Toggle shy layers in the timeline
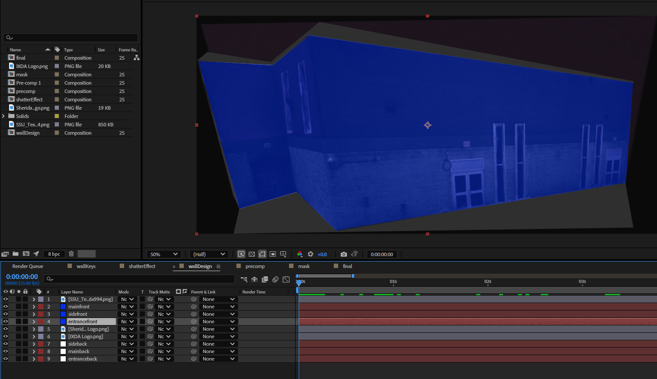 click(254, 279)
